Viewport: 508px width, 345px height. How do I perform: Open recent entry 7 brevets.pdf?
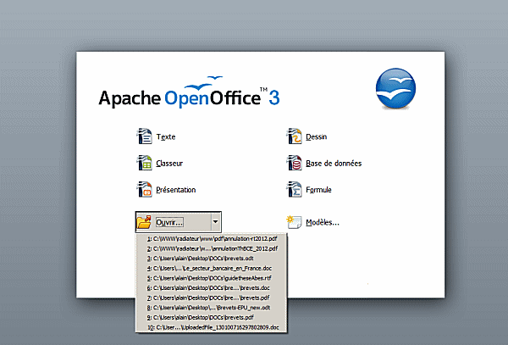[211, 298]
